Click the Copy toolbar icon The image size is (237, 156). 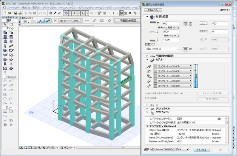[30, 13]
